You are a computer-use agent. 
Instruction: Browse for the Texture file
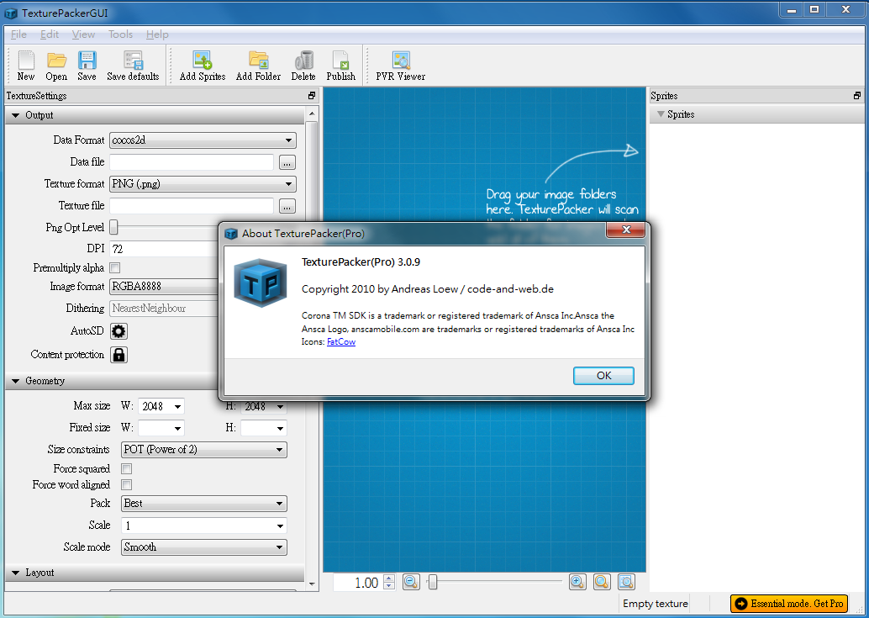click(x=287, y=206)
